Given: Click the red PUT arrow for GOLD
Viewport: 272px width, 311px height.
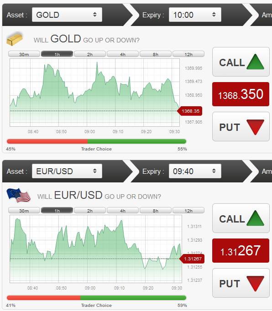Looking at the screenshot, I should tap(255, 127).
